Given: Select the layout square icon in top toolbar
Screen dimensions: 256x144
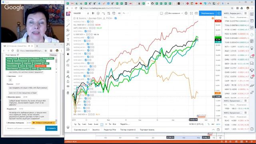Looking at the screenshot, I should [161, 13].
